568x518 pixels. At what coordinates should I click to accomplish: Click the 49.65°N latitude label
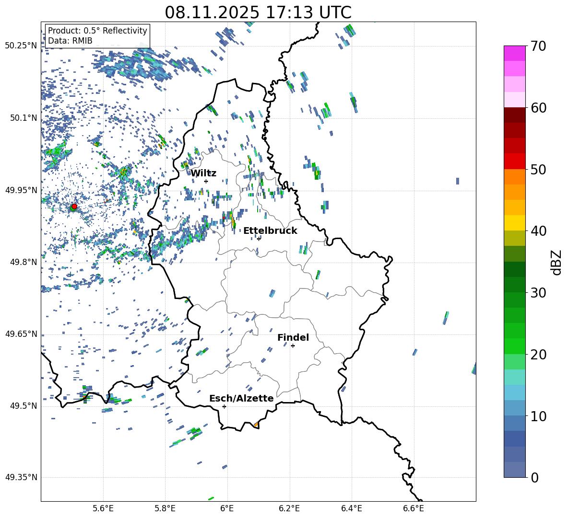21,334
